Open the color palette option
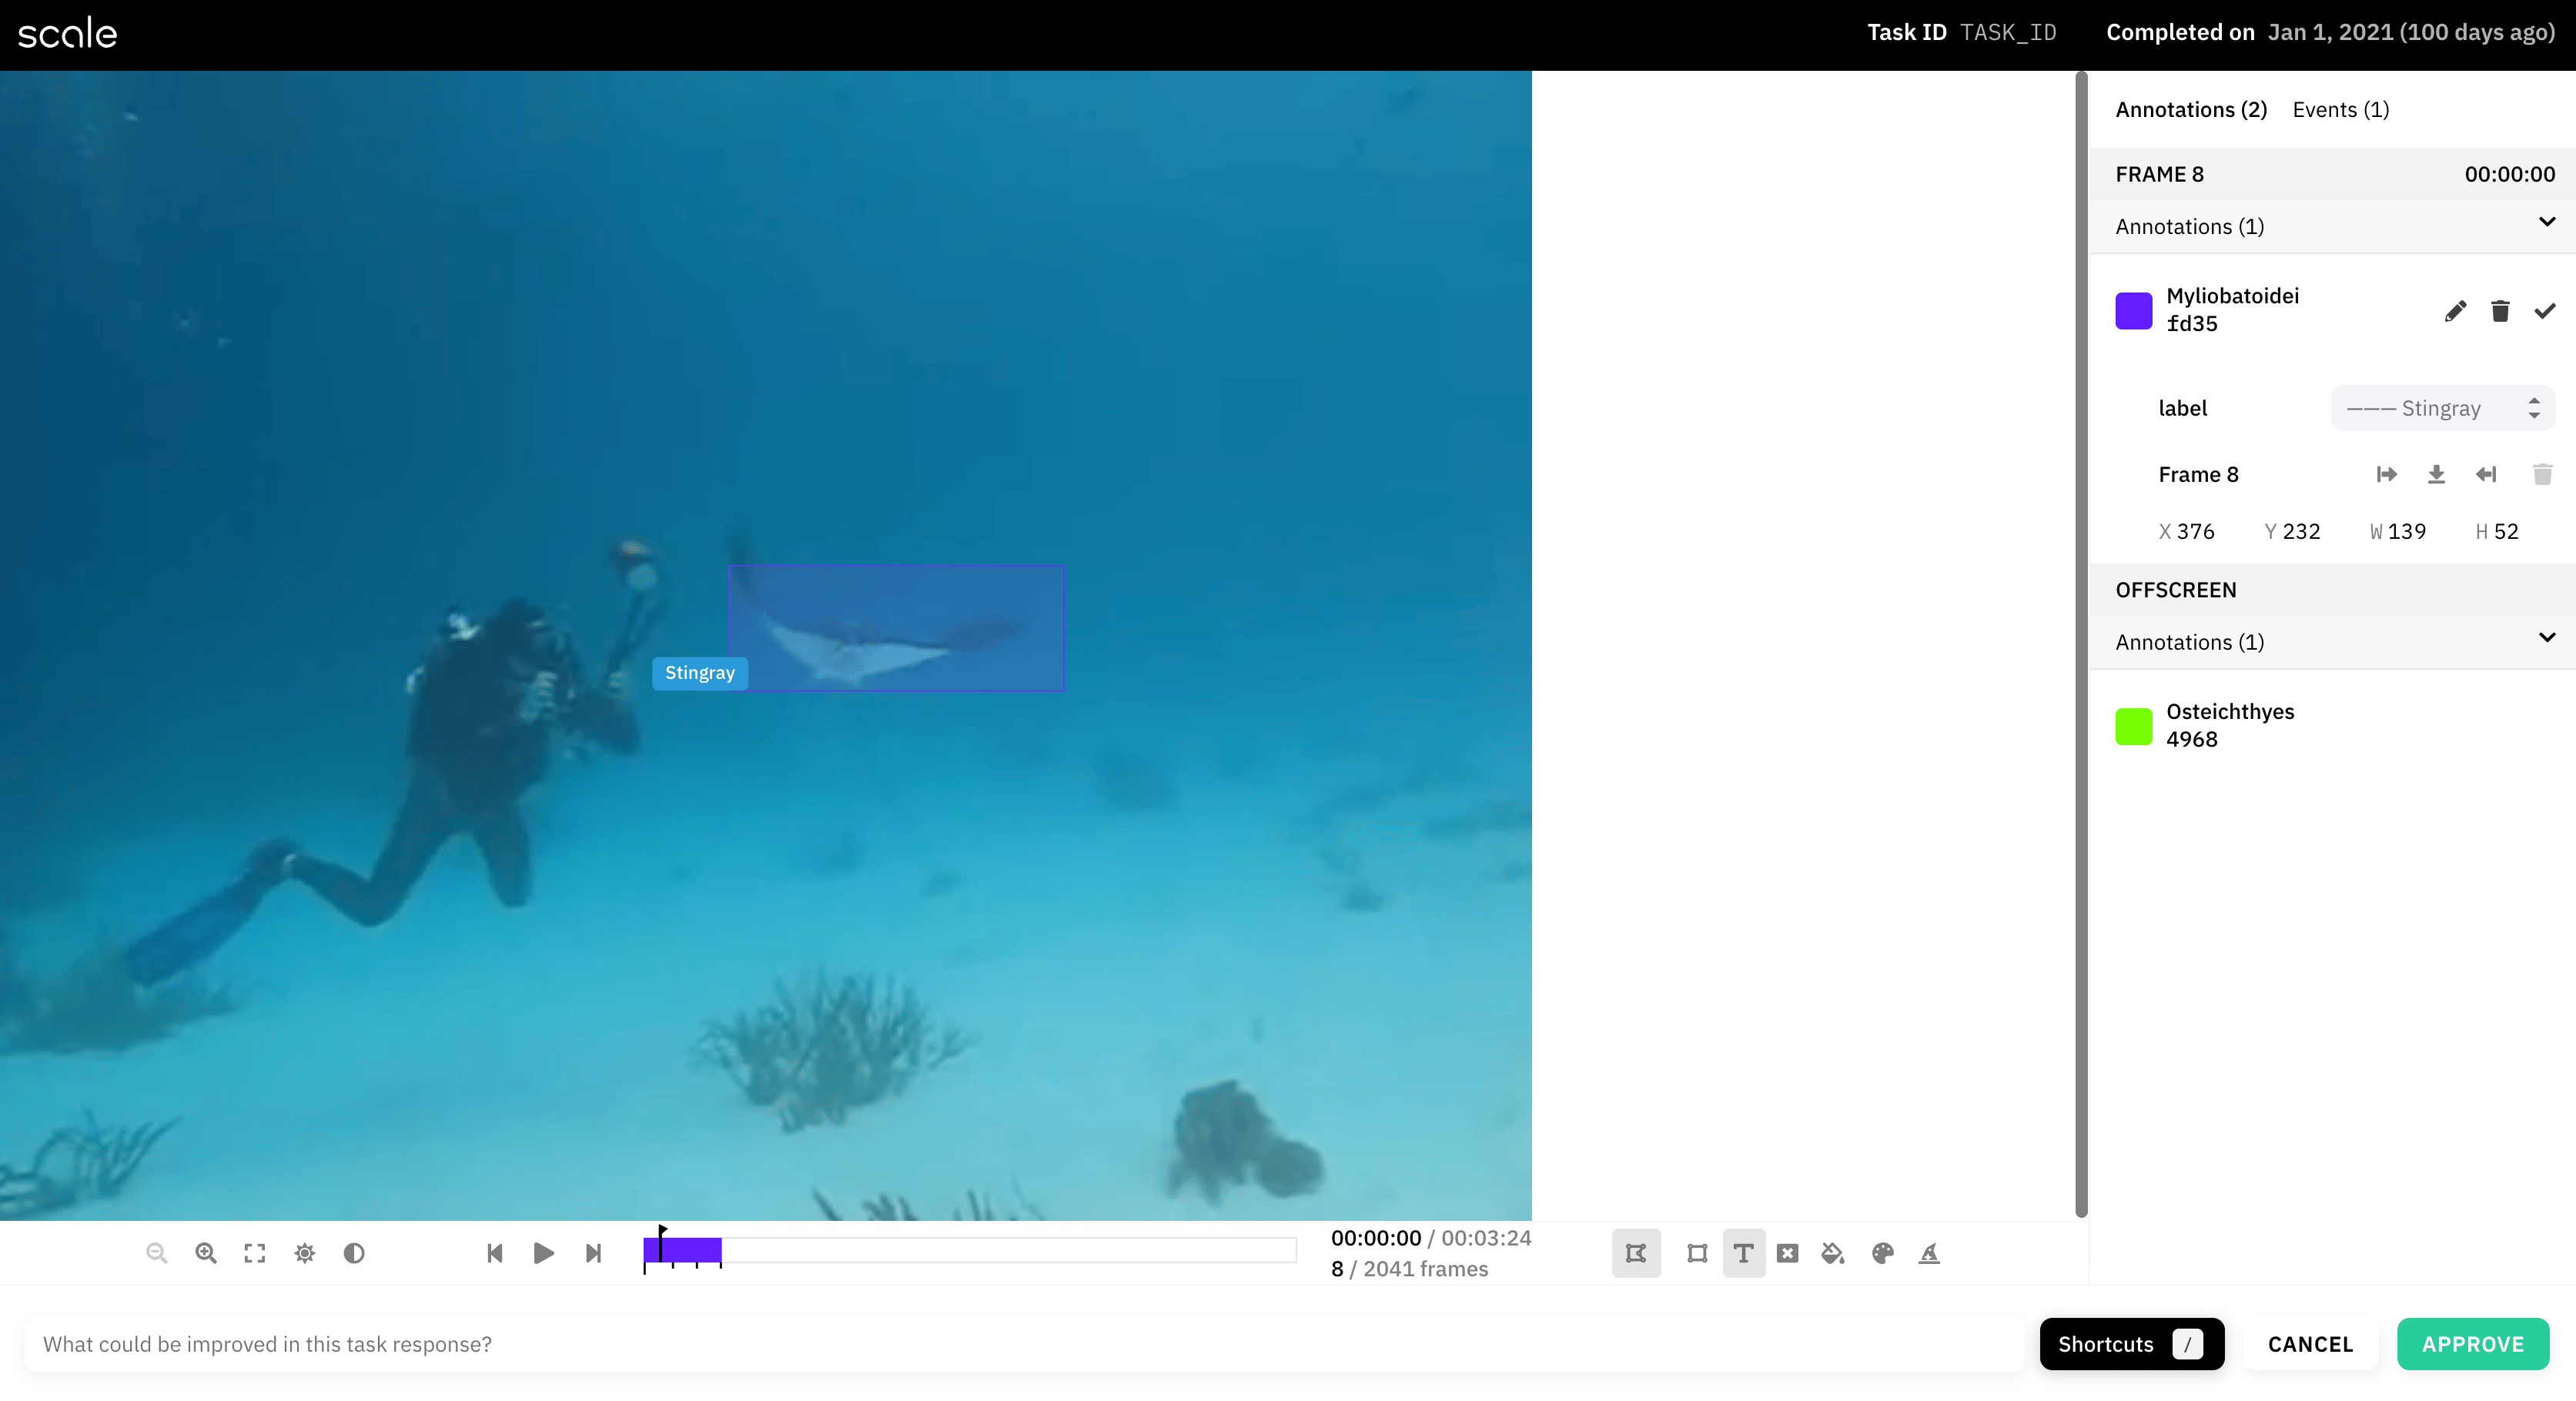This screenshot has height=1401, width=2576. 1882,1253
